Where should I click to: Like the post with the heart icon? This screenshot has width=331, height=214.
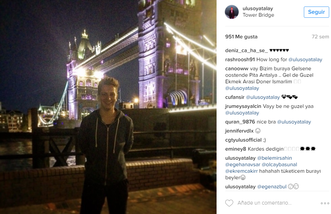229,203
